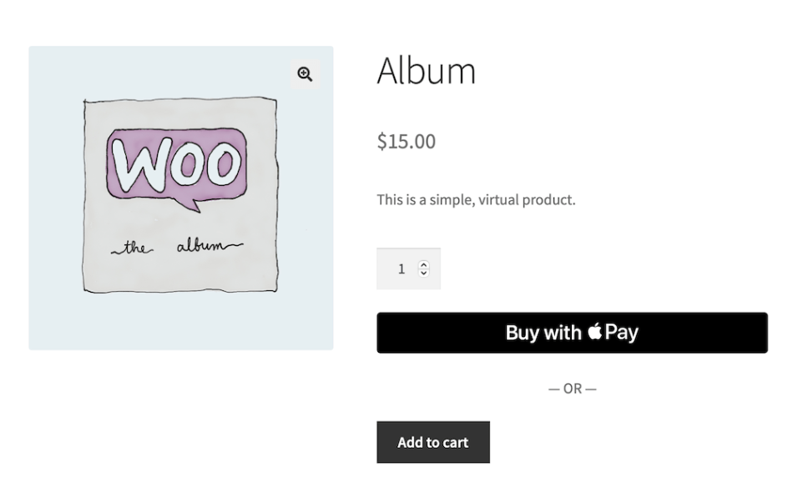Click the tail of the Woo speech bubble

click(x=194, y=203)
